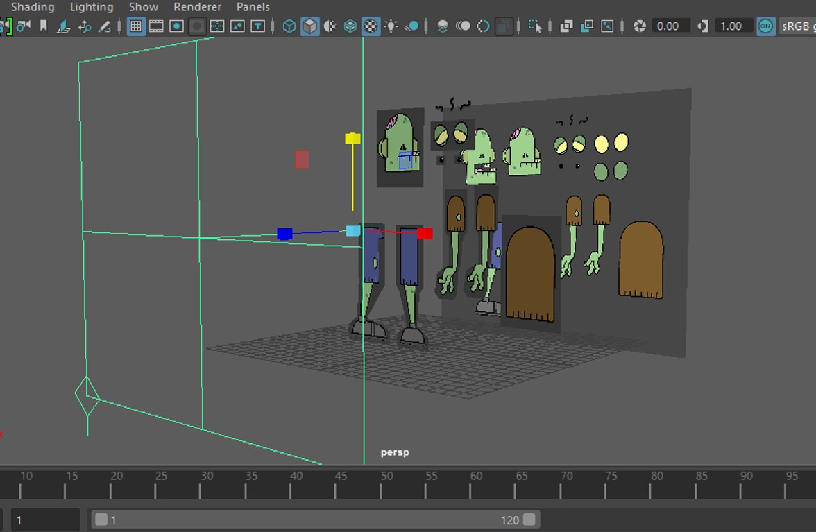Viewport: 816px width, 532px height.
Task: Expand the Renderer menu
Action: 197,7
